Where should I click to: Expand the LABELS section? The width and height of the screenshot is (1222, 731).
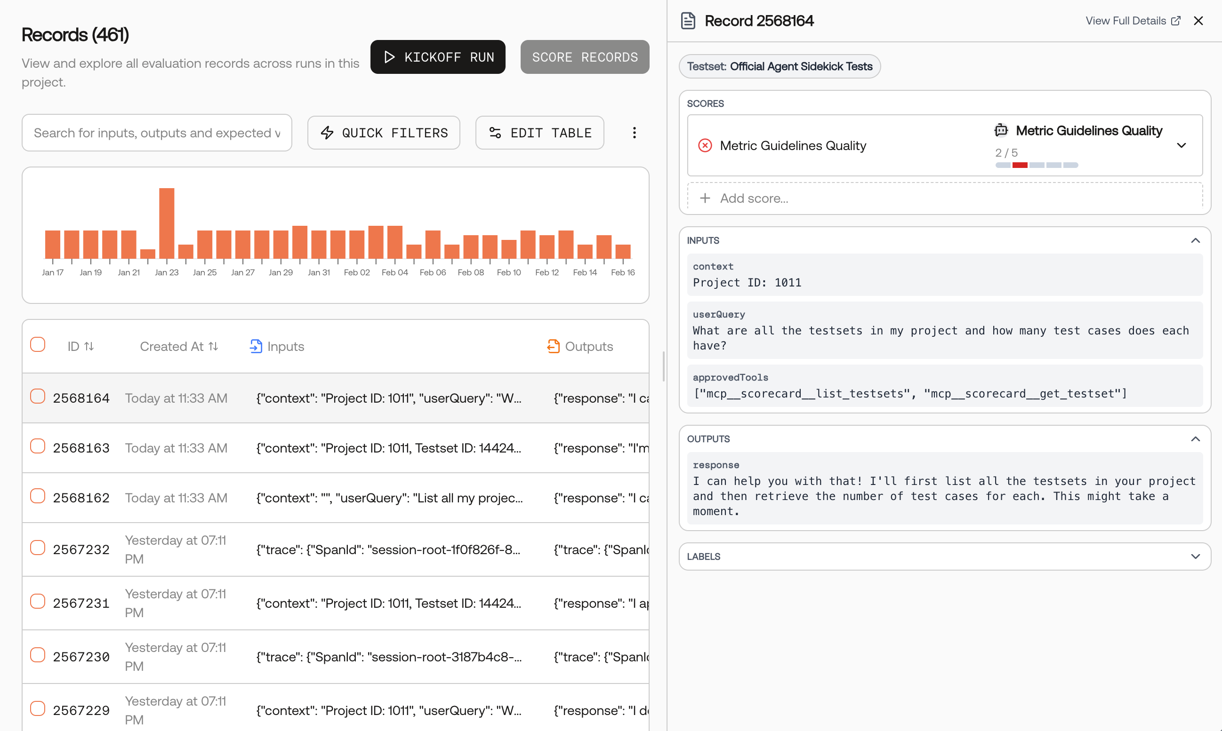coord(1195,556)
